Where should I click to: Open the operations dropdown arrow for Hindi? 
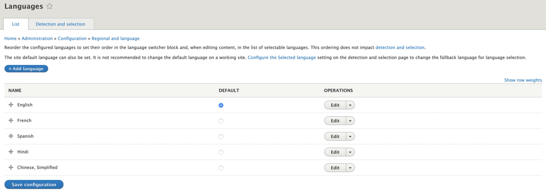[x=350, y=152]
